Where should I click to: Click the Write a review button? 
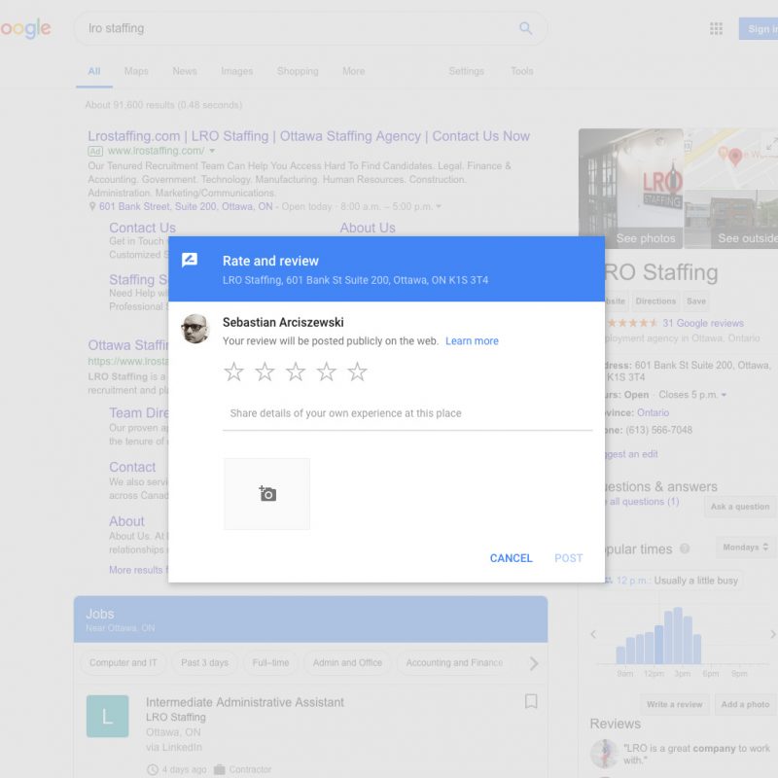tap(675, 704)
